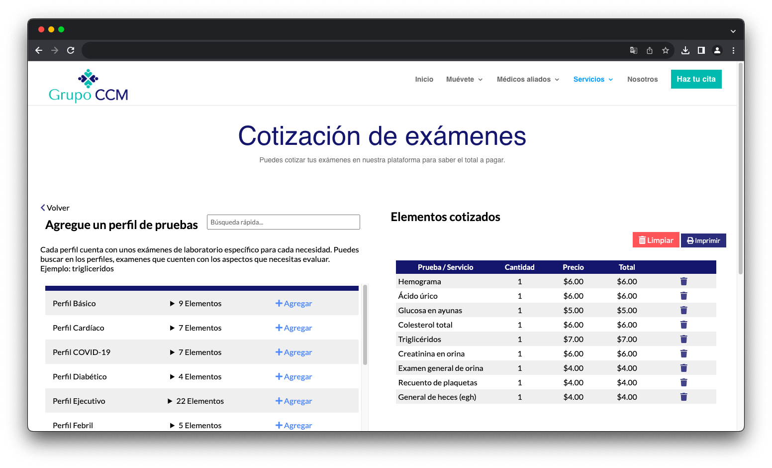Open the Médicos aliados menu
The height and width of the screenshot is (468, 772).
point(528,79)
